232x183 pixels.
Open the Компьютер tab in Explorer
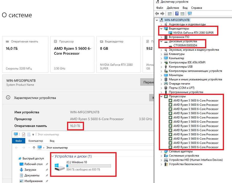tap(36, 141)
